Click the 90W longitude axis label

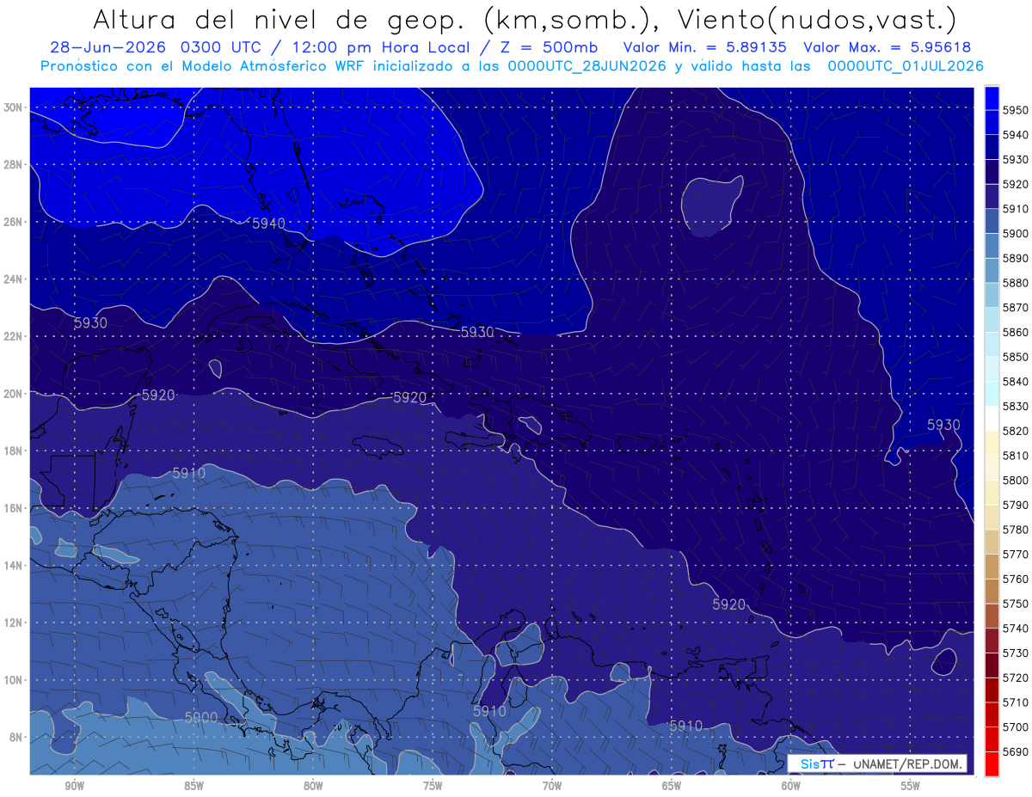(74, 786)
